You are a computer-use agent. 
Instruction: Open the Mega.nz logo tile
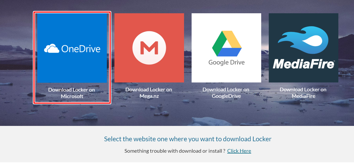[x=149, y=48]
